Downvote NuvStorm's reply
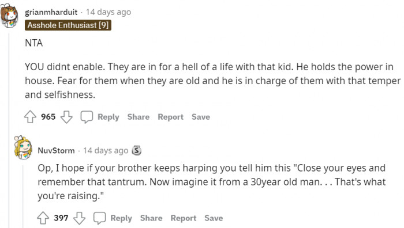Viewport: 404px width, 228px height. [80, 218]
